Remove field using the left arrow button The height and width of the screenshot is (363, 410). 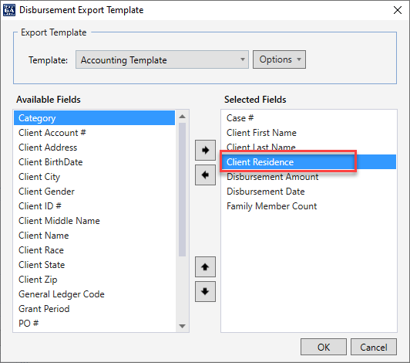(205, 175)
